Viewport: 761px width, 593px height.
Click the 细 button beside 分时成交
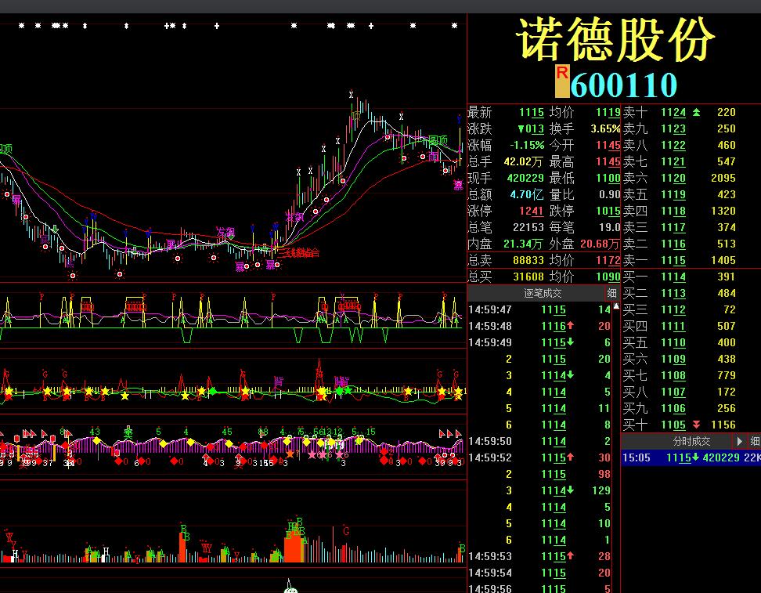[755, 441]
